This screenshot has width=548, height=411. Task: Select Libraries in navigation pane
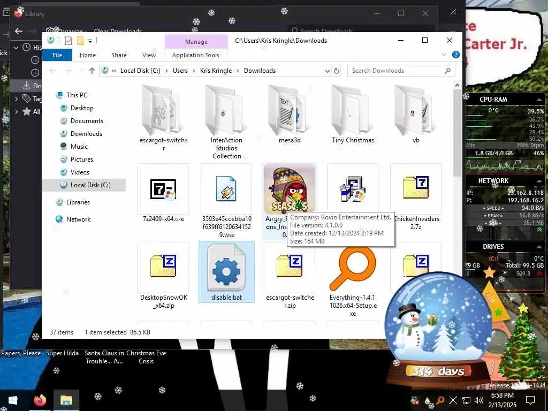(x=73, y=202)
